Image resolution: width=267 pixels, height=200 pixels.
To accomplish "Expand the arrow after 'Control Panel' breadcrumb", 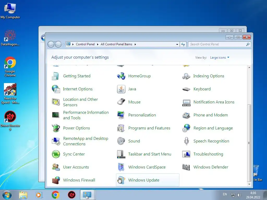I will [98, 44].
